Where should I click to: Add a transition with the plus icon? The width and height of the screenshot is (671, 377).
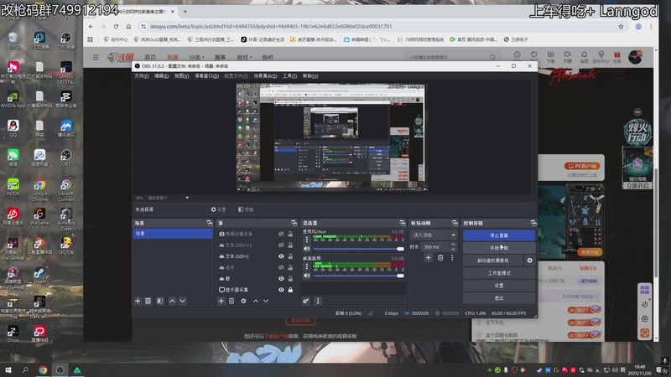pyautogui.click(x=428, y=257)
